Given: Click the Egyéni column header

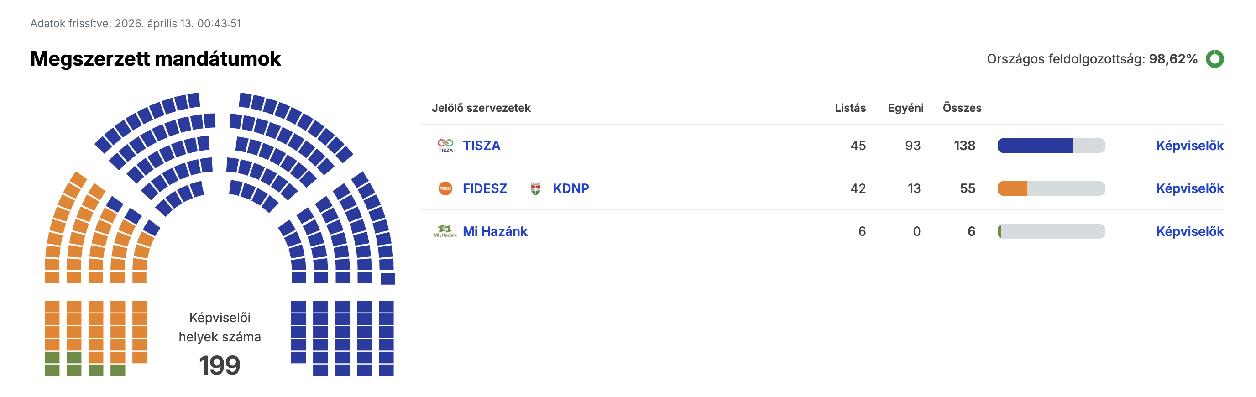Looking at the screenshot, I should 905,108.
